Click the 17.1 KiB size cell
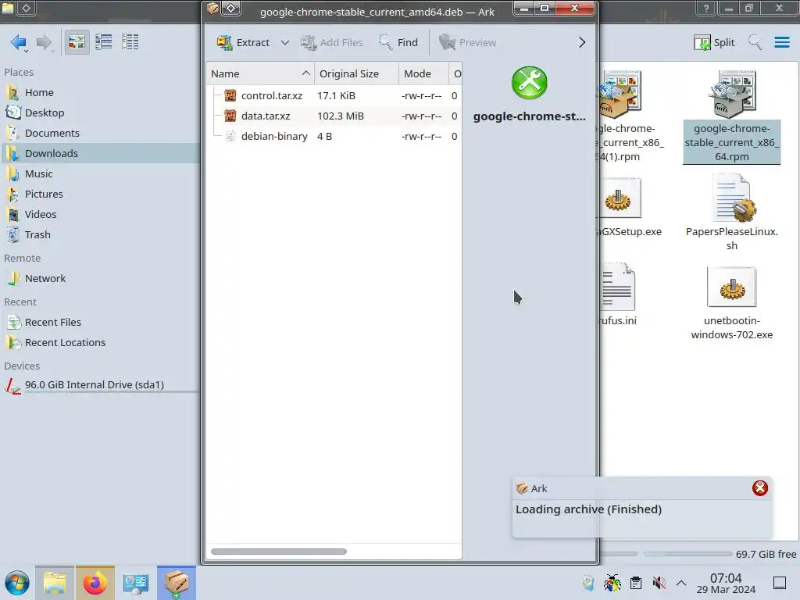The width and height of the screenshot is (800, 600). 336,95
